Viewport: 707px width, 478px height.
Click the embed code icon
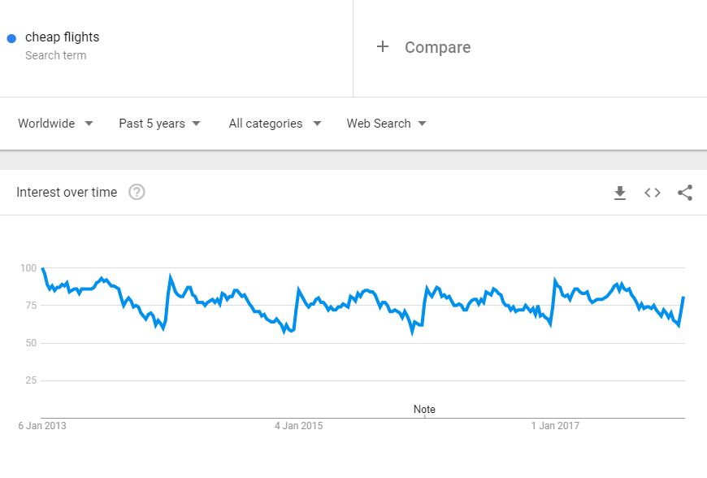coord(653,193)
